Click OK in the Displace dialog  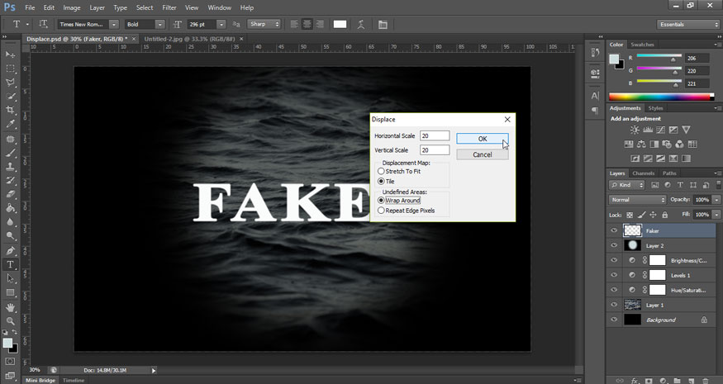point(483,139)
